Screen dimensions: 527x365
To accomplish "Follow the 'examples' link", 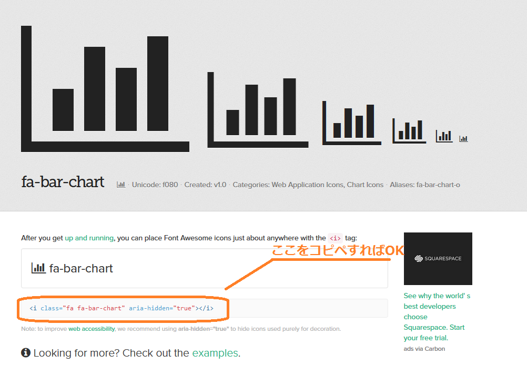I will [x=215, y=353].
